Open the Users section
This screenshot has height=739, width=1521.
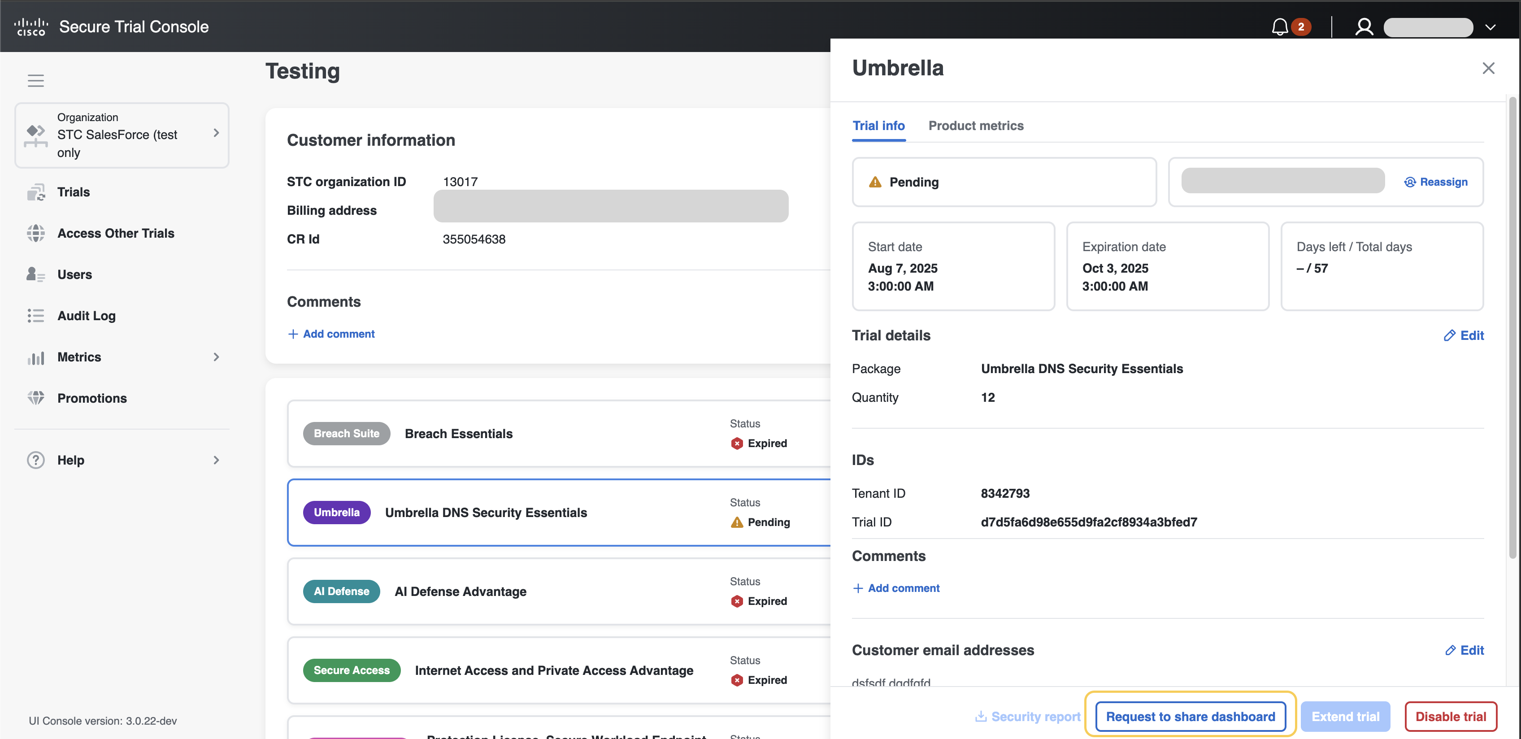pos(74,274)
